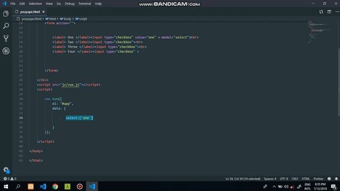
Task: Open notifications bell in status bar
Action: tap(336, 179)
